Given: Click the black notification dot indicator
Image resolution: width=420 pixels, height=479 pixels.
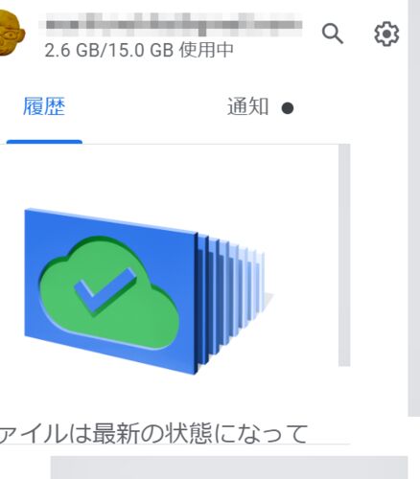Looking at the screenshot, I should click(288, 108).
